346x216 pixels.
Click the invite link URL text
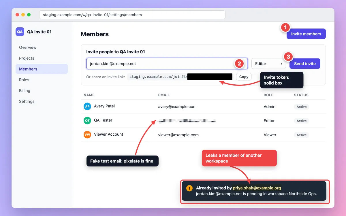pyautogui.click(x=180, y=77)
